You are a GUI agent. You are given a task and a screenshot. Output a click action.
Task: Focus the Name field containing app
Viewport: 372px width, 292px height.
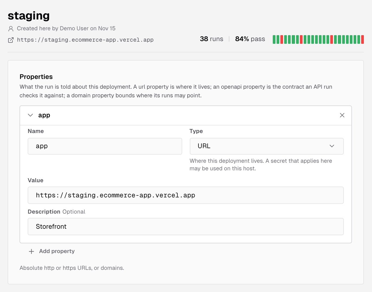[x=105, y=146]
